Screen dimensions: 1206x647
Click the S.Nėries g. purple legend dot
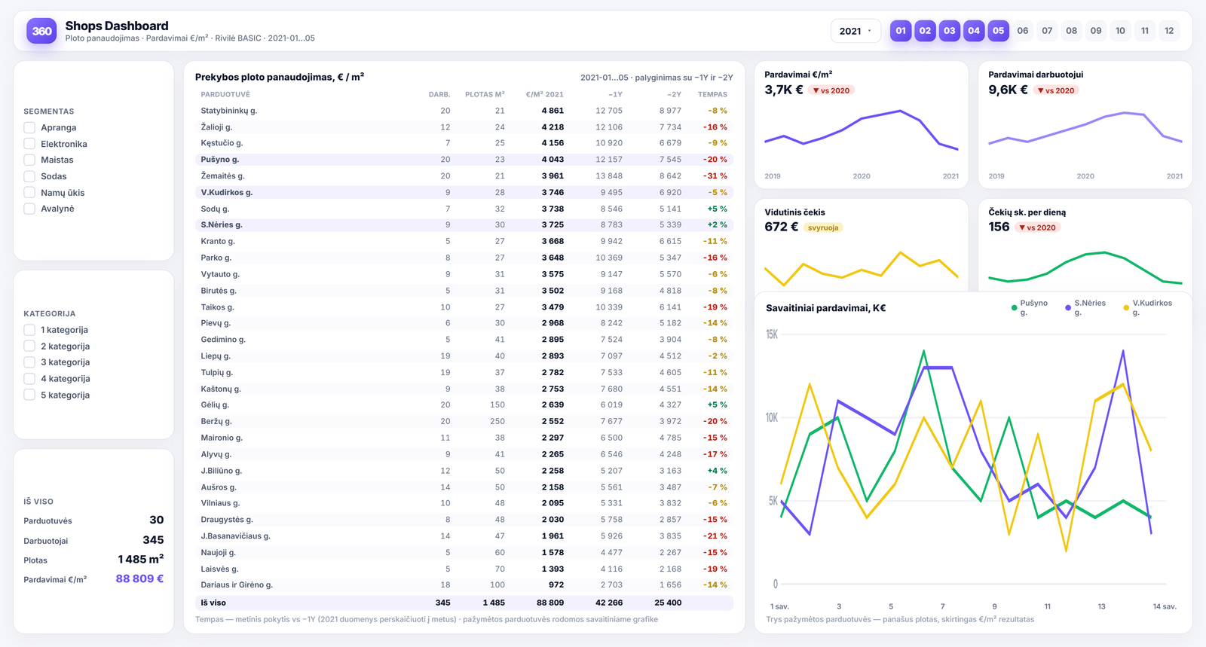[1068, 308]
